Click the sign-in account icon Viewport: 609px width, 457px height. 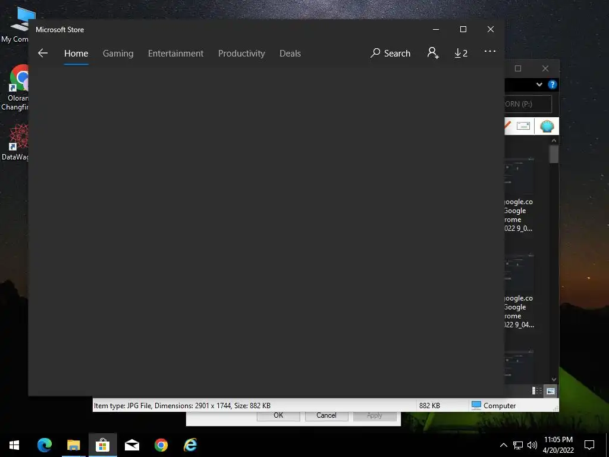pos(433,53)
